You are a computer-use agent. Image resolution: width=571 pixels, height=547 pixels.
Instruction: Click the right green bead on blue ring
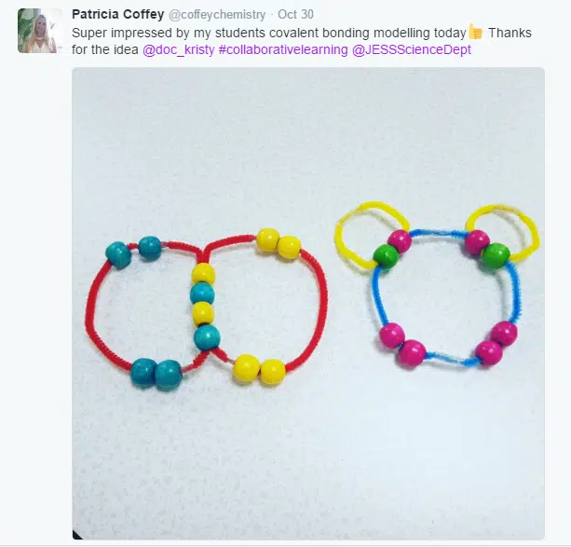click(x=496, y=256)
